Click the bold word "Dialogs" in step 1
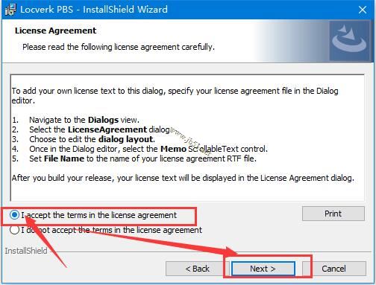 [103, 120]
